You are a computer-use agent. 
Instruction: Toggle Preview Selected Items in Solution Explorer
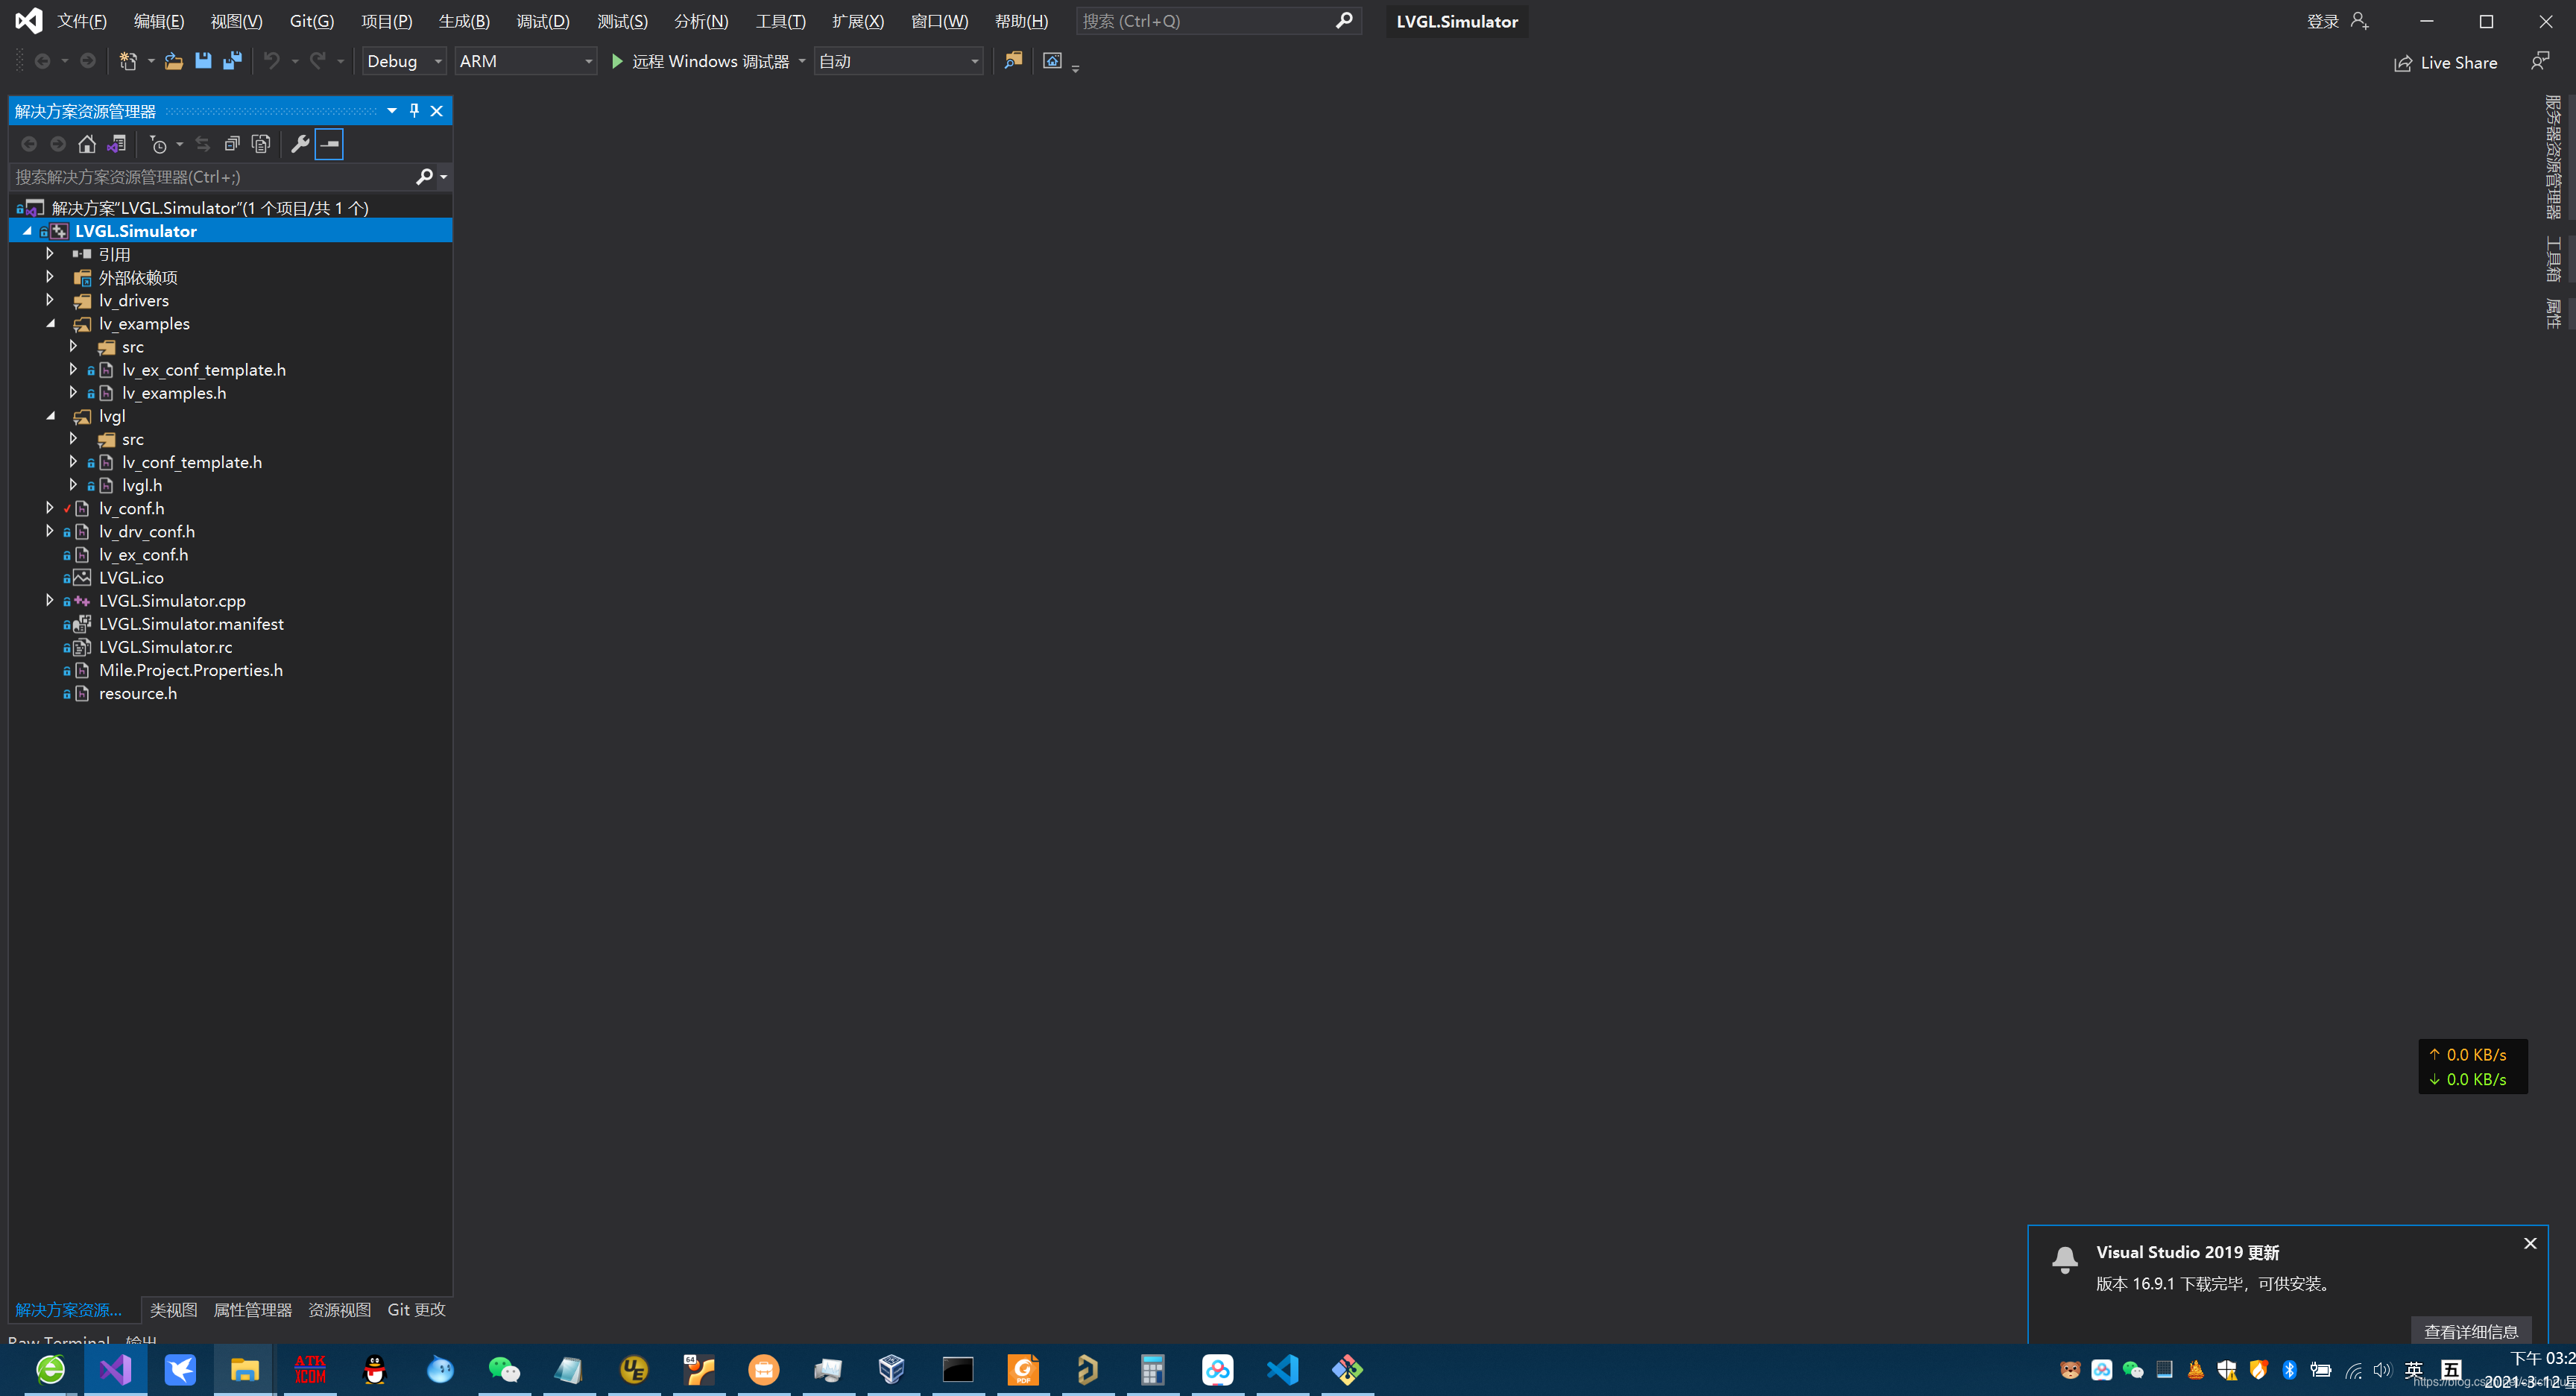(329, 144)
